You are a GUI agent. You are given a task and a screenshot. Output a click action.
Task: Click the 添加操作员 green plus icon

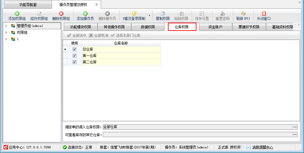click(x=85, y=14)
